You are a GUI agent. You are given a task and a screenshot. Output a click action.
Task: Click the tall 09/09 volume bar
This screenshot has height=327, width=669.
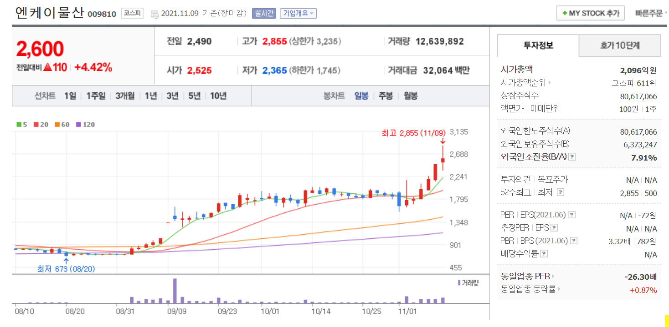(x=175, y=291)
